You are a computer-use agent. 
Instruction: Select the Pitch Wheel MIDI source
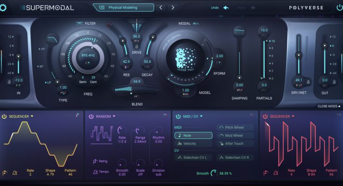point(236,127)
